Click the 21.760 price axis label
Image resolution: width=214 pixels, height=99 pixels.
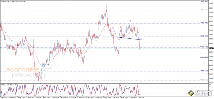[211, 65]
